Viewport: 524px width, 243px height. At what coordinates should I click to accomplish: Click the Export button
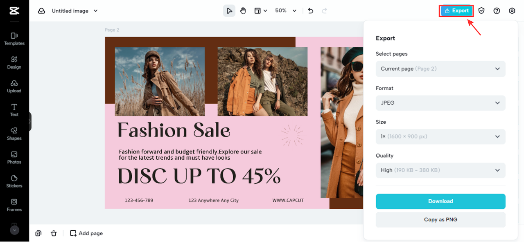click(x=456, y=11)
